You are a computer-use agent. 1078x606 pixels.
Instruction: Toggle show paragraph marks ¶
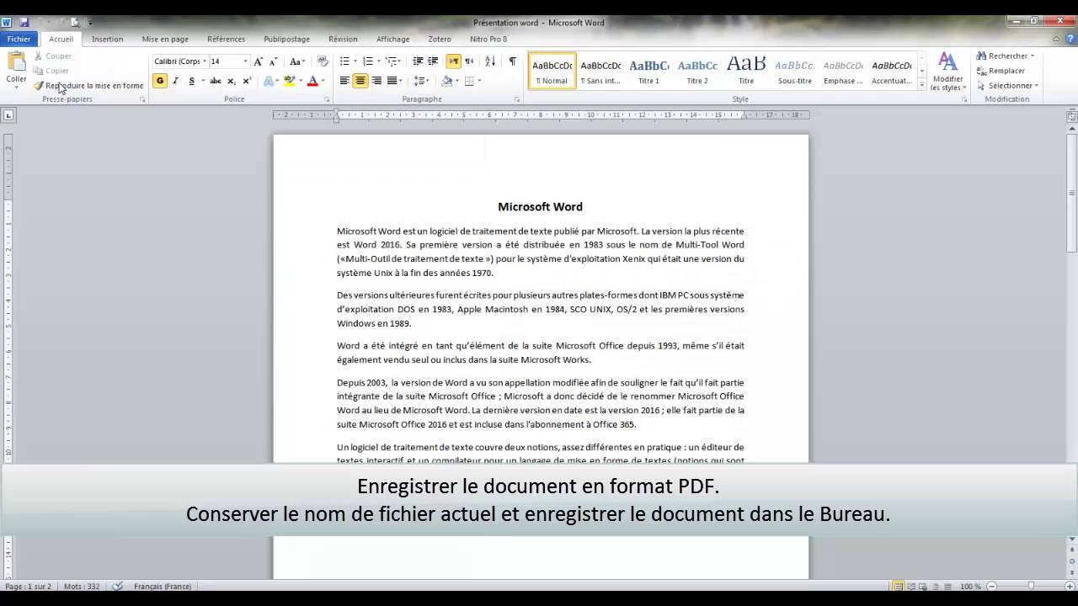[512, 61]
